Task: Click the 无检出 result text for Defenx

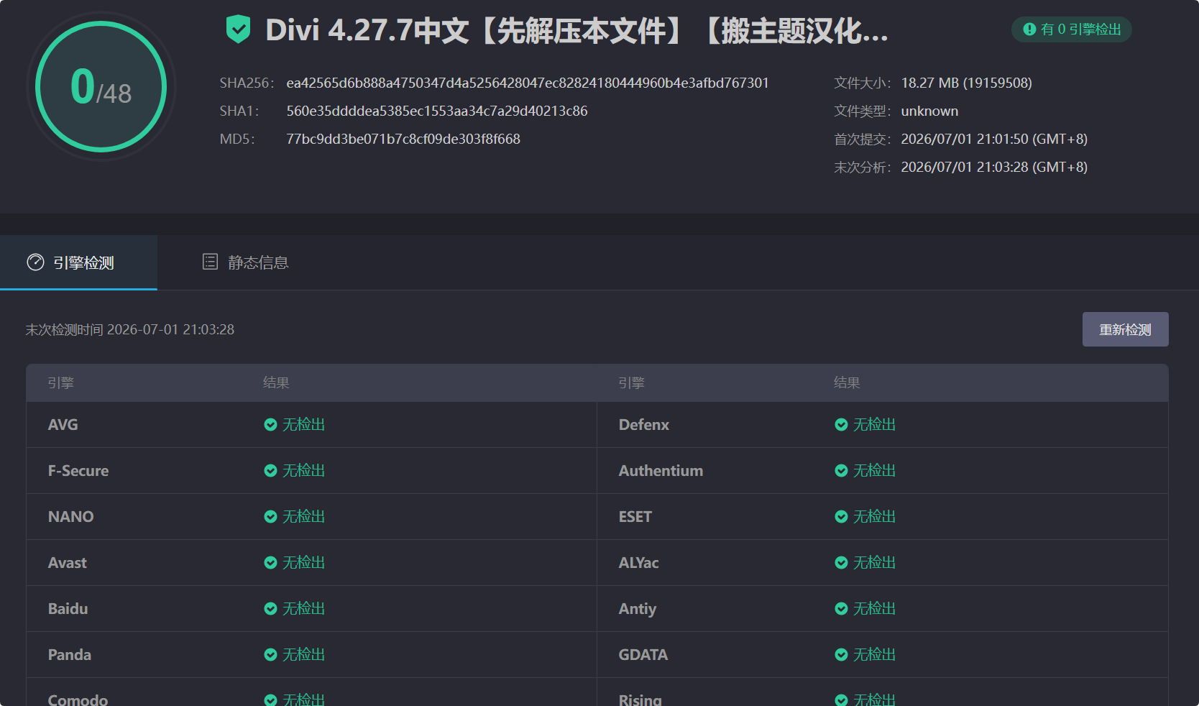Action: click(x=874, y=425)
